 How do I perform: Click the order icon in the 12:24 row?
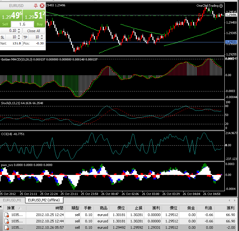(x=7, y=215)
